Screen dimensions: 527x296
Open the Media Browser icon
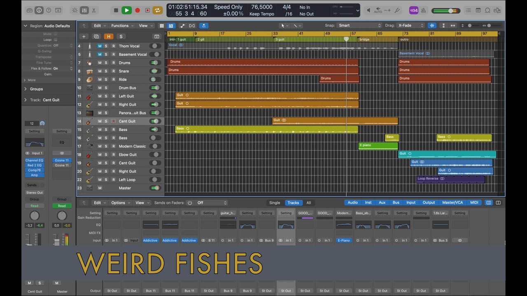tap(497, 10)
